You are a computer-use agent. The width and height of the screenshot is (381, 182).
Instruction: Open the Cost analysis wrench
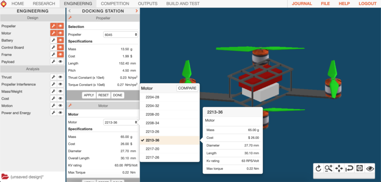click(53, 98)
